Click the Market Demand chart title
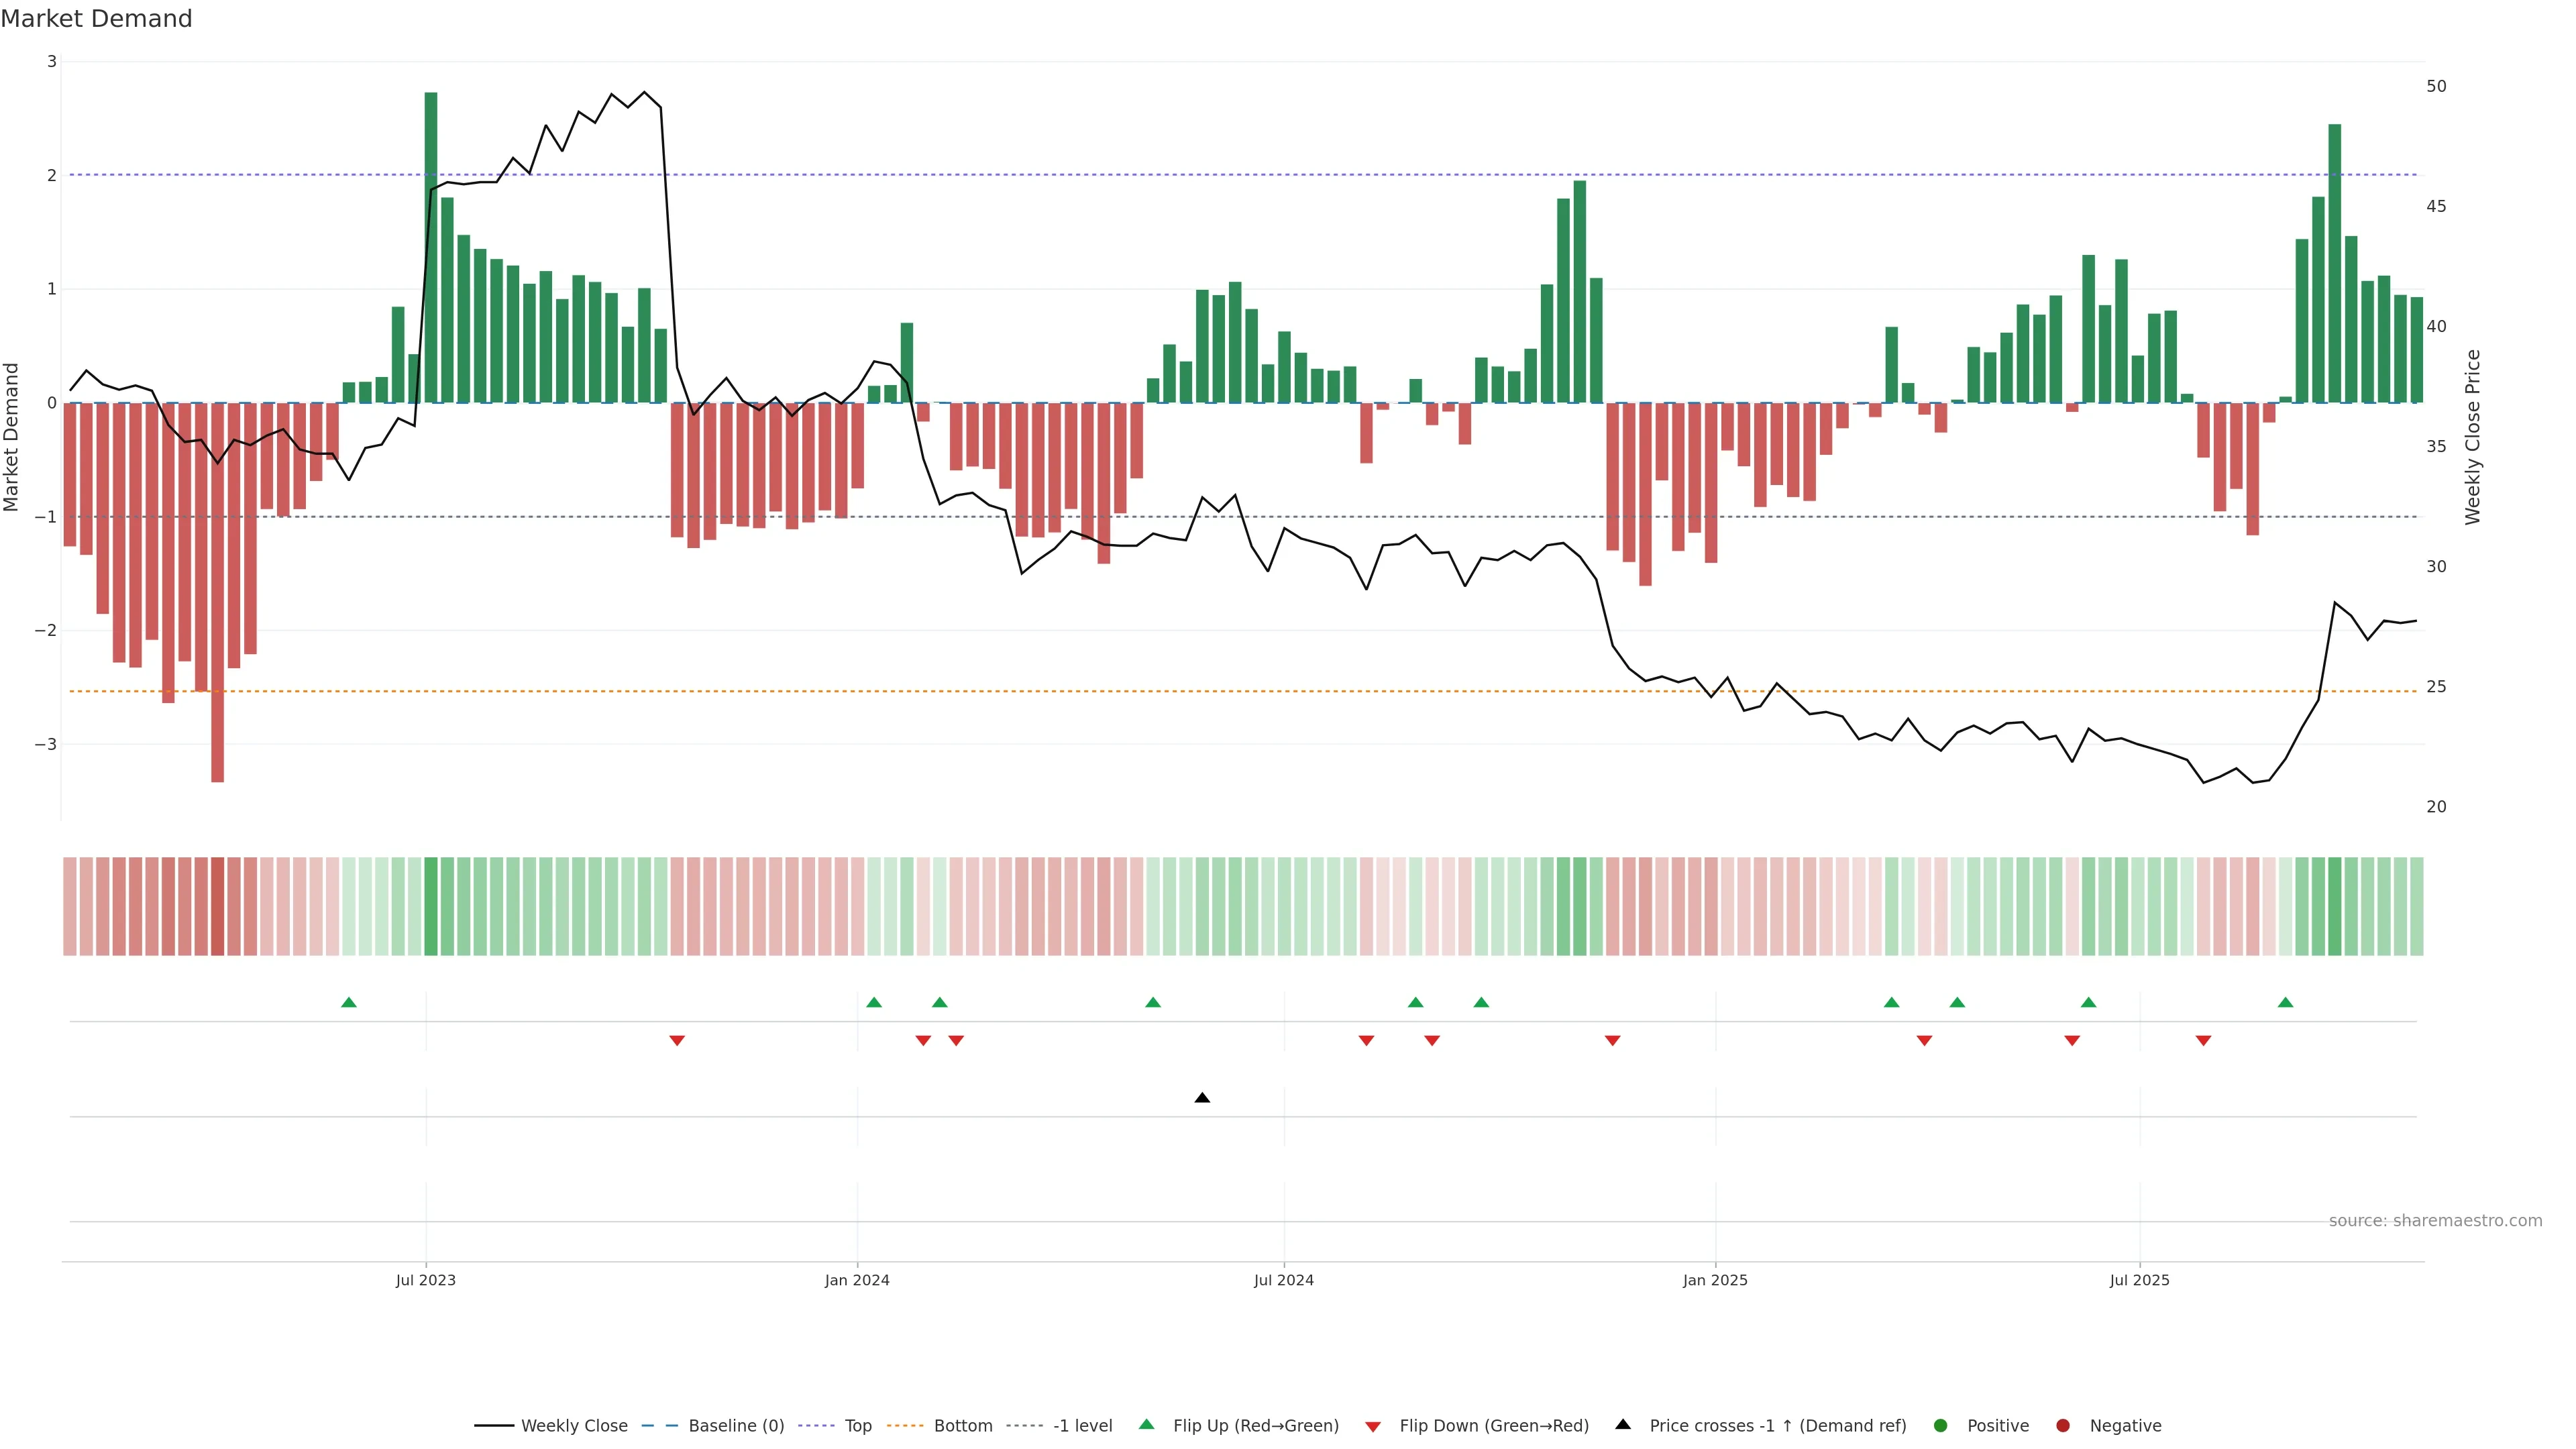The height and width of the screenshot is (1449, 2576). point(96,19)
